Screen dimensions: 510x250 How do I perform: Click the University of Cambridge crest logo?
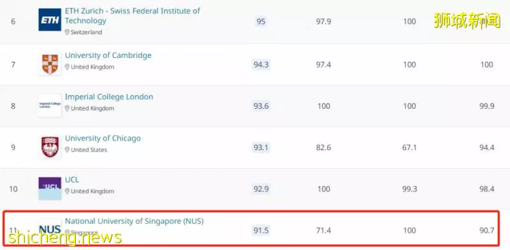[50, 64]
